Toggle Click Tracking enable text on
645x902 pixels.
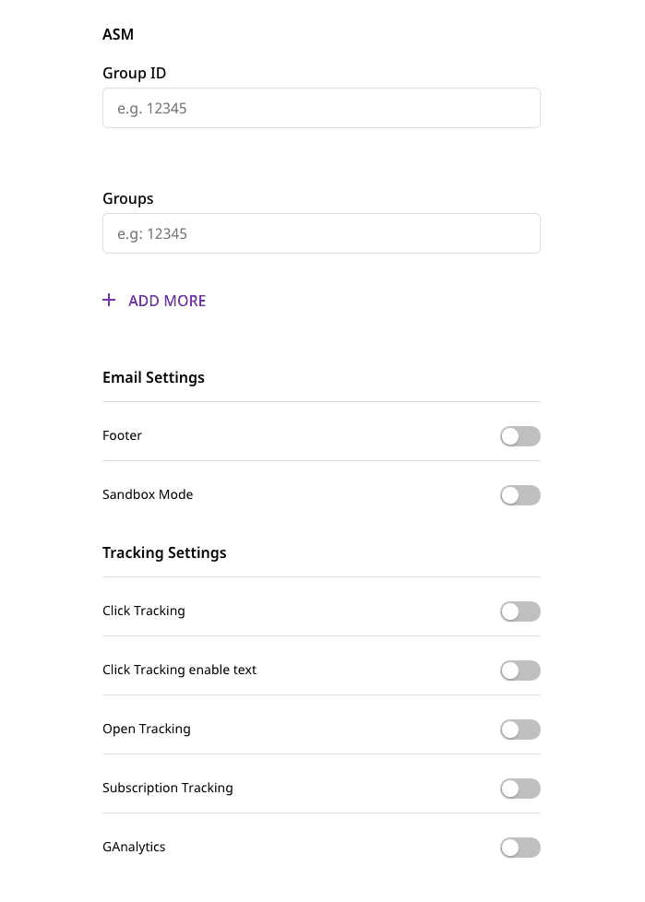[520, 670]
